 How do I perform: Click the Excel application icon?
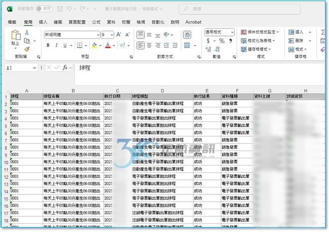click(x=10, y=9)
